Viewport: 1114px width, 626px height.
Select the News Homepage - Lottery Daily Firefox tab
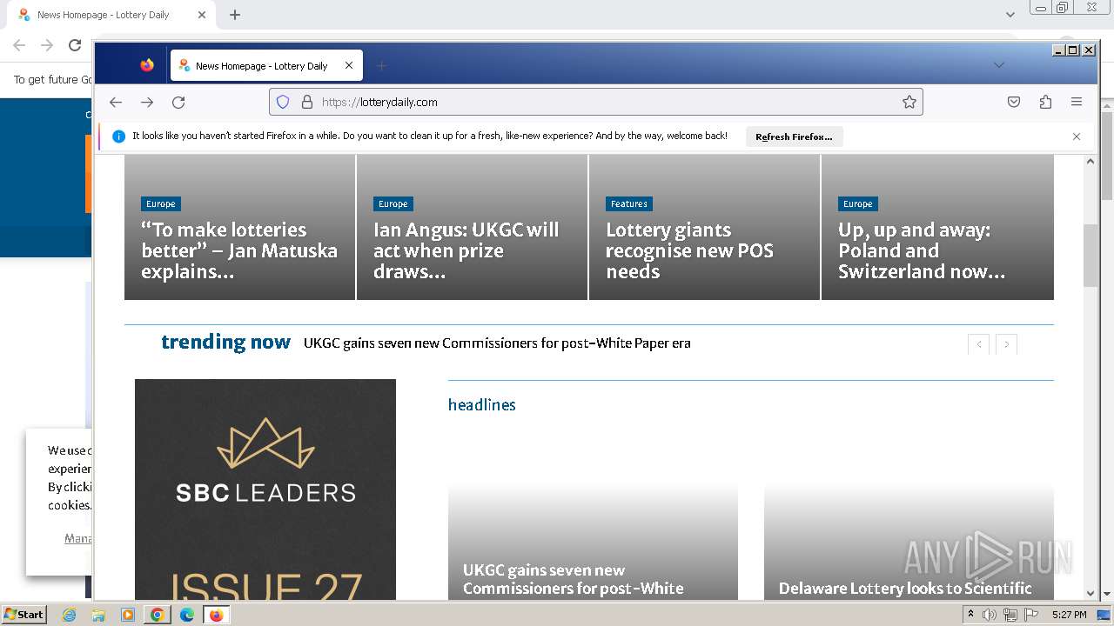pos(266,65)
